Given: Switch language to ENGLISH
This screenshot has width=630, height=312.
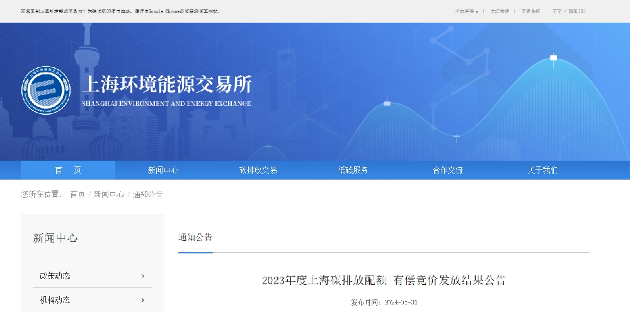Looking at the screenshot, I should pyautogui.click(x=577, y=11).
